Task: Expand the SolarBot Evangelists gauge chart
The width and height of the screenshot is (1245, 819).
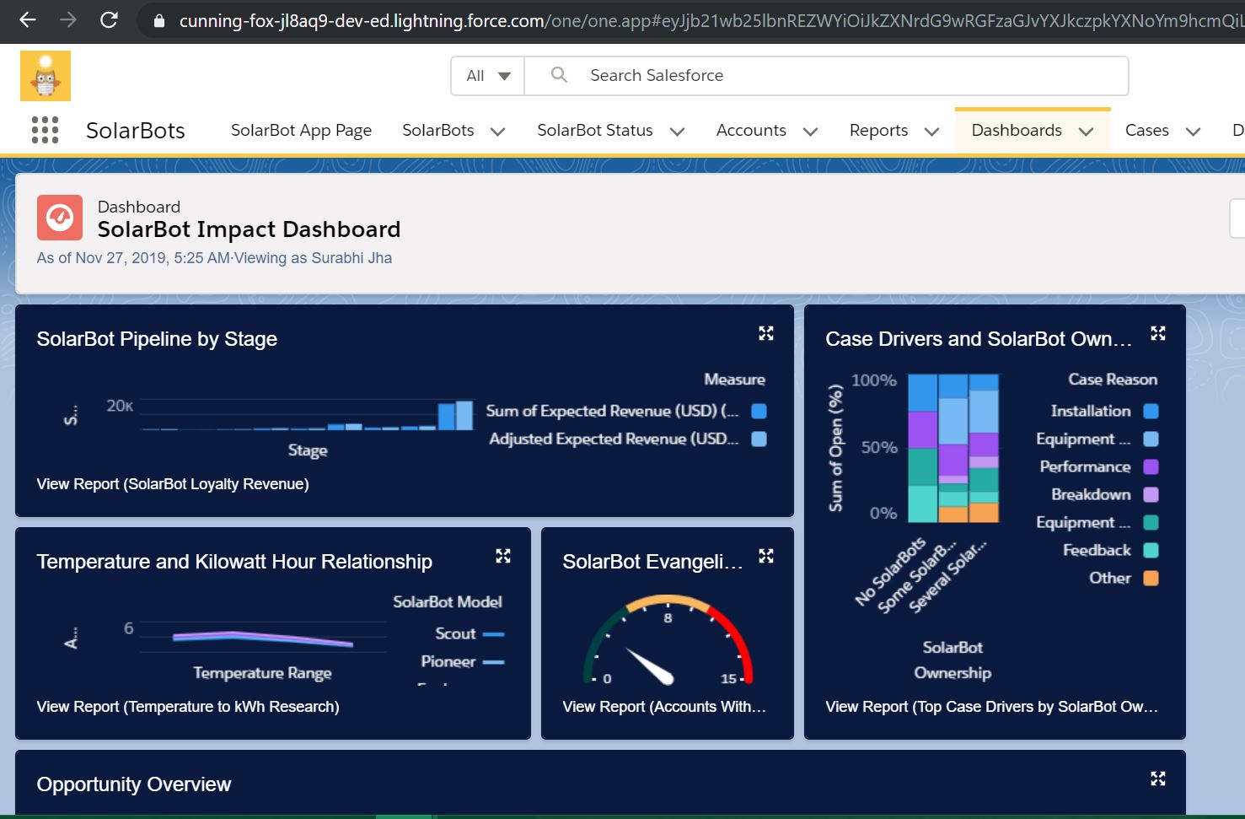Action: 765,556
